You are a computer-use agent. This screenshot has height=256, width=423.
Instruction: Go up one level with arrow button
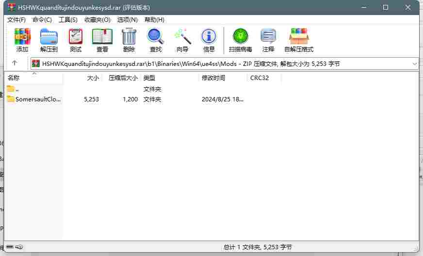pos(15,63)
